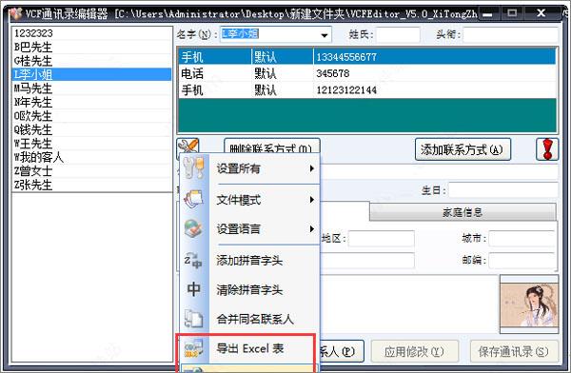Screen dimensions: 571x373
Task: Click the red exclamation mark icon
Action: tap(547, 149)
